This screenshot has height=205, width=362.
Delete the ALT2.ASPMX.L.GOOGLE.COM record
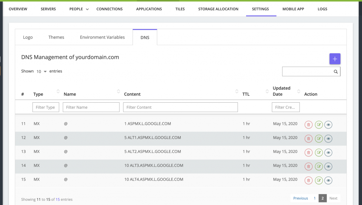309,152
